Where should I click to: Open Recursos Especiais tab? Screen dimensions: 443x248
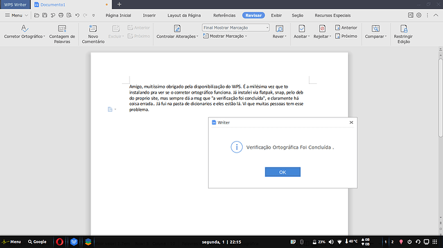(333, 15)
